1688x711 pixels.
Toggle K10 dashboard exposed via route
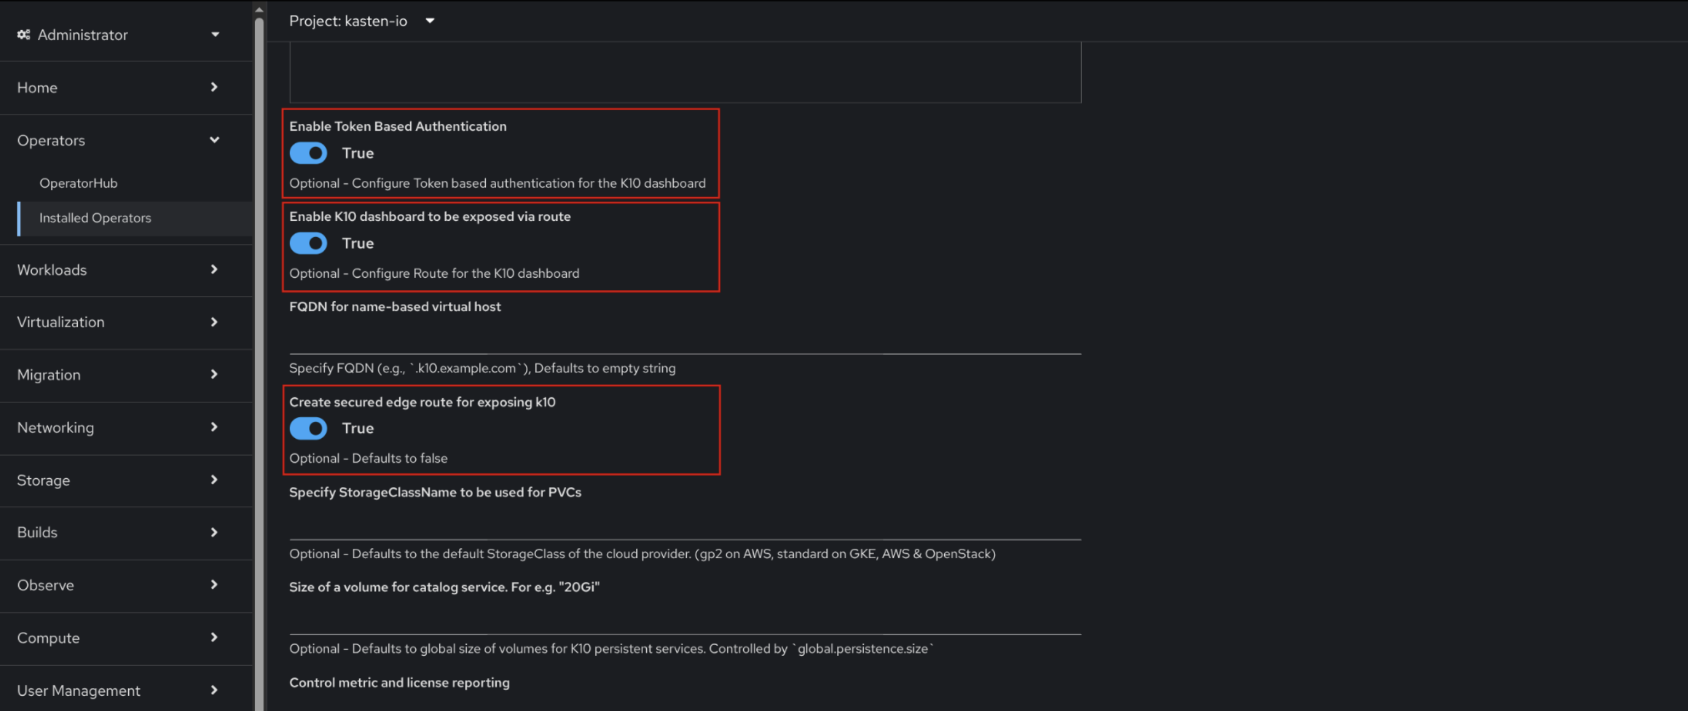pos(308,244)
